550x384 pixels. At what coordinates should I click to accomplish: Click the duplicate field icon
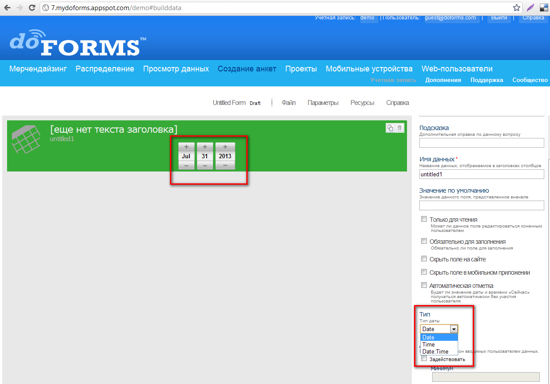tap(390, 128)
